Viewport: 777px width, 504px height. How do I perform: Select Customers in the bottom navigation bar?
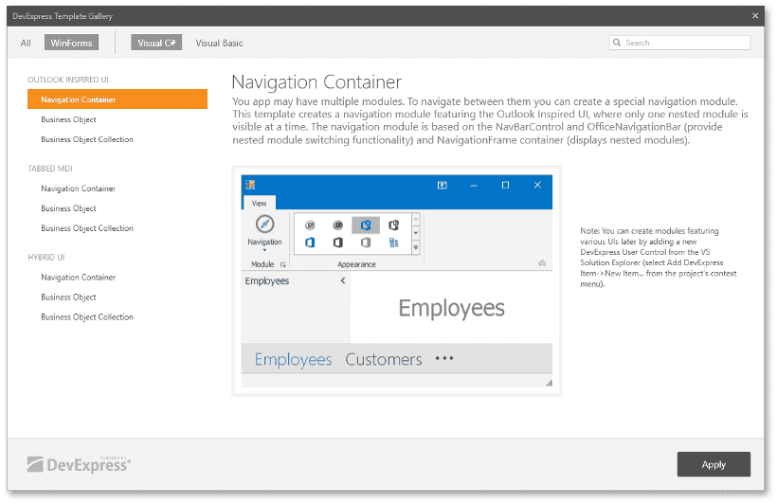pyautogui.click(x=384, y=359)
